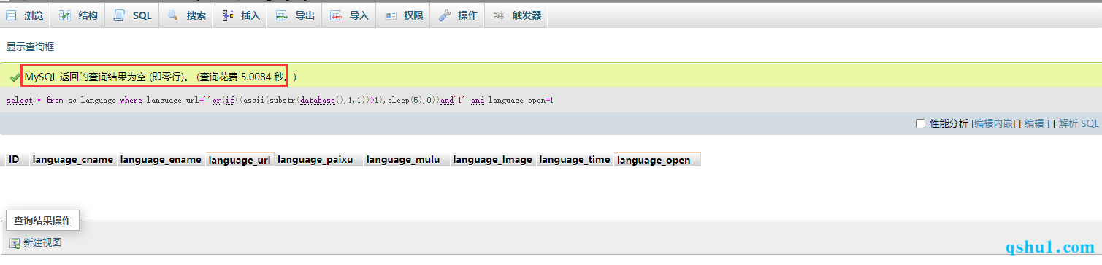Open the 浏览 tab
Viewport: 1102px width, 265px height.
tap(26, 15)
